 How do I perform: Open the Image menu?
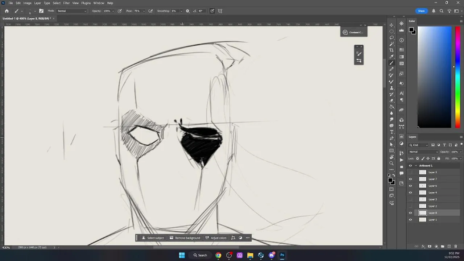27,3
